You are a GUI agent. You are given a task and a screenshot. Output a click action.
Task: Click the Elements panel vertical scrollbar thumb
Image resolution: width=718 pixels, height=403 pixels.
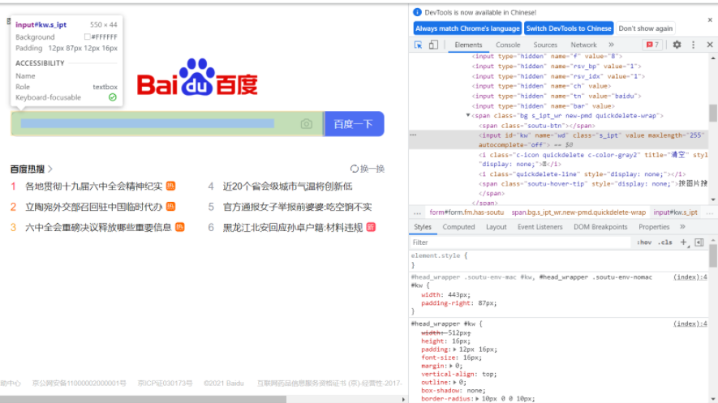[713, 113]
